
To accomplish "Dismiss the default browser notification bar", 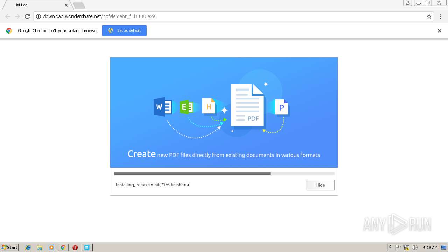I will pos(440,30).
